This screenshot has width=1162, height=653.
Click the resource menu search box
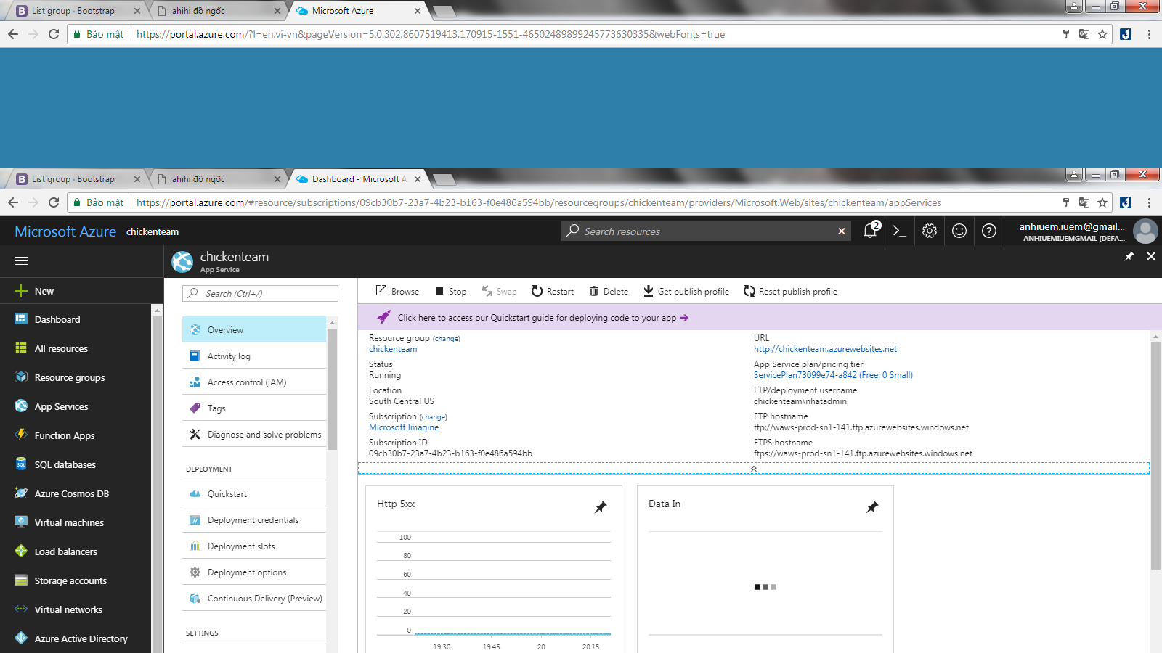(x=260, y=293)
